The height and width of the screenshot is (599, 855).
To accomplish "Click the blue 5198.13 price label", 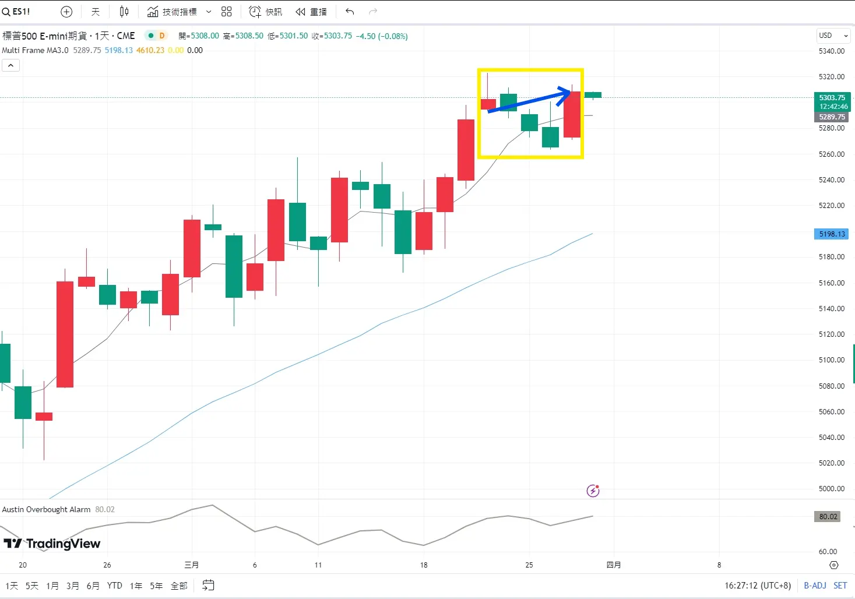I will tap(831, 234).
